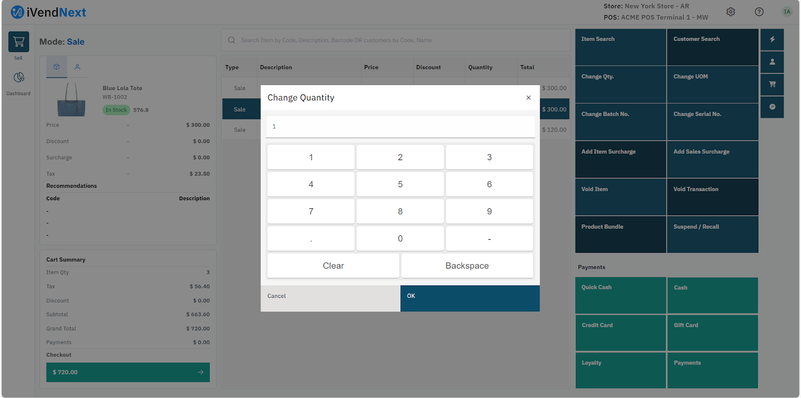The height and width of the screenshot is (398, 801).
Task: Open the Dashboard pie chart icon
Action: (x=19, y=78)
